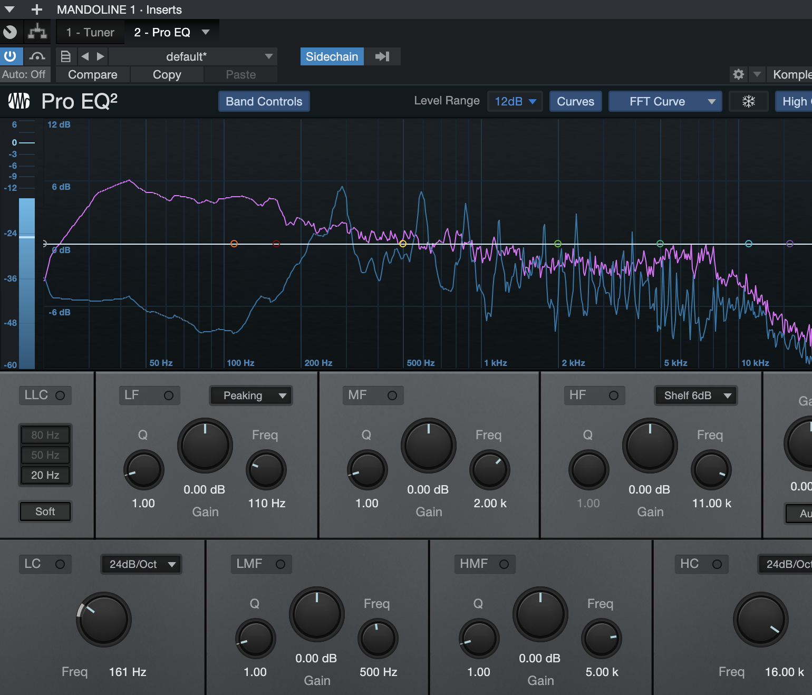Image resolution: width=812 pixels, height=695 pixels.
Task: Click the snowflake freeze curve icon
Action: tap(748, 101)
